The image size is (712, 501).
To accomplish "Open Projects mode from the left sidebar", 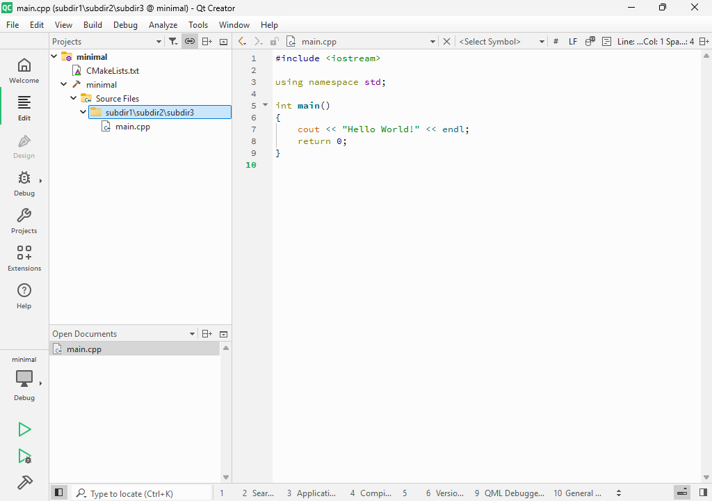I will [24, 220].
